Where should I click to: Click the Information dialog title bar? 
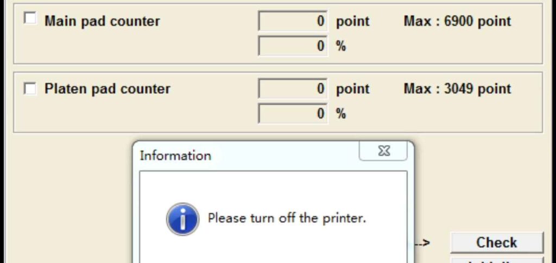tap(244, 156)
